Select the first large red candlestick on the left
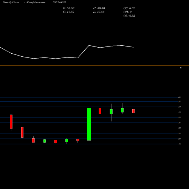Viewport: 189px width, 189px height. pos(11,122)
